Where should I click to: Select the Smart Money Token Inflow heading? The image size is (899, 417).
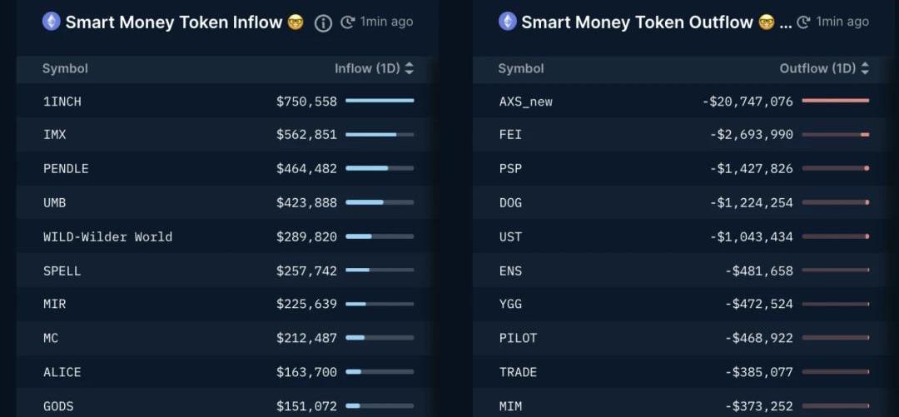(x=173, y=22)
